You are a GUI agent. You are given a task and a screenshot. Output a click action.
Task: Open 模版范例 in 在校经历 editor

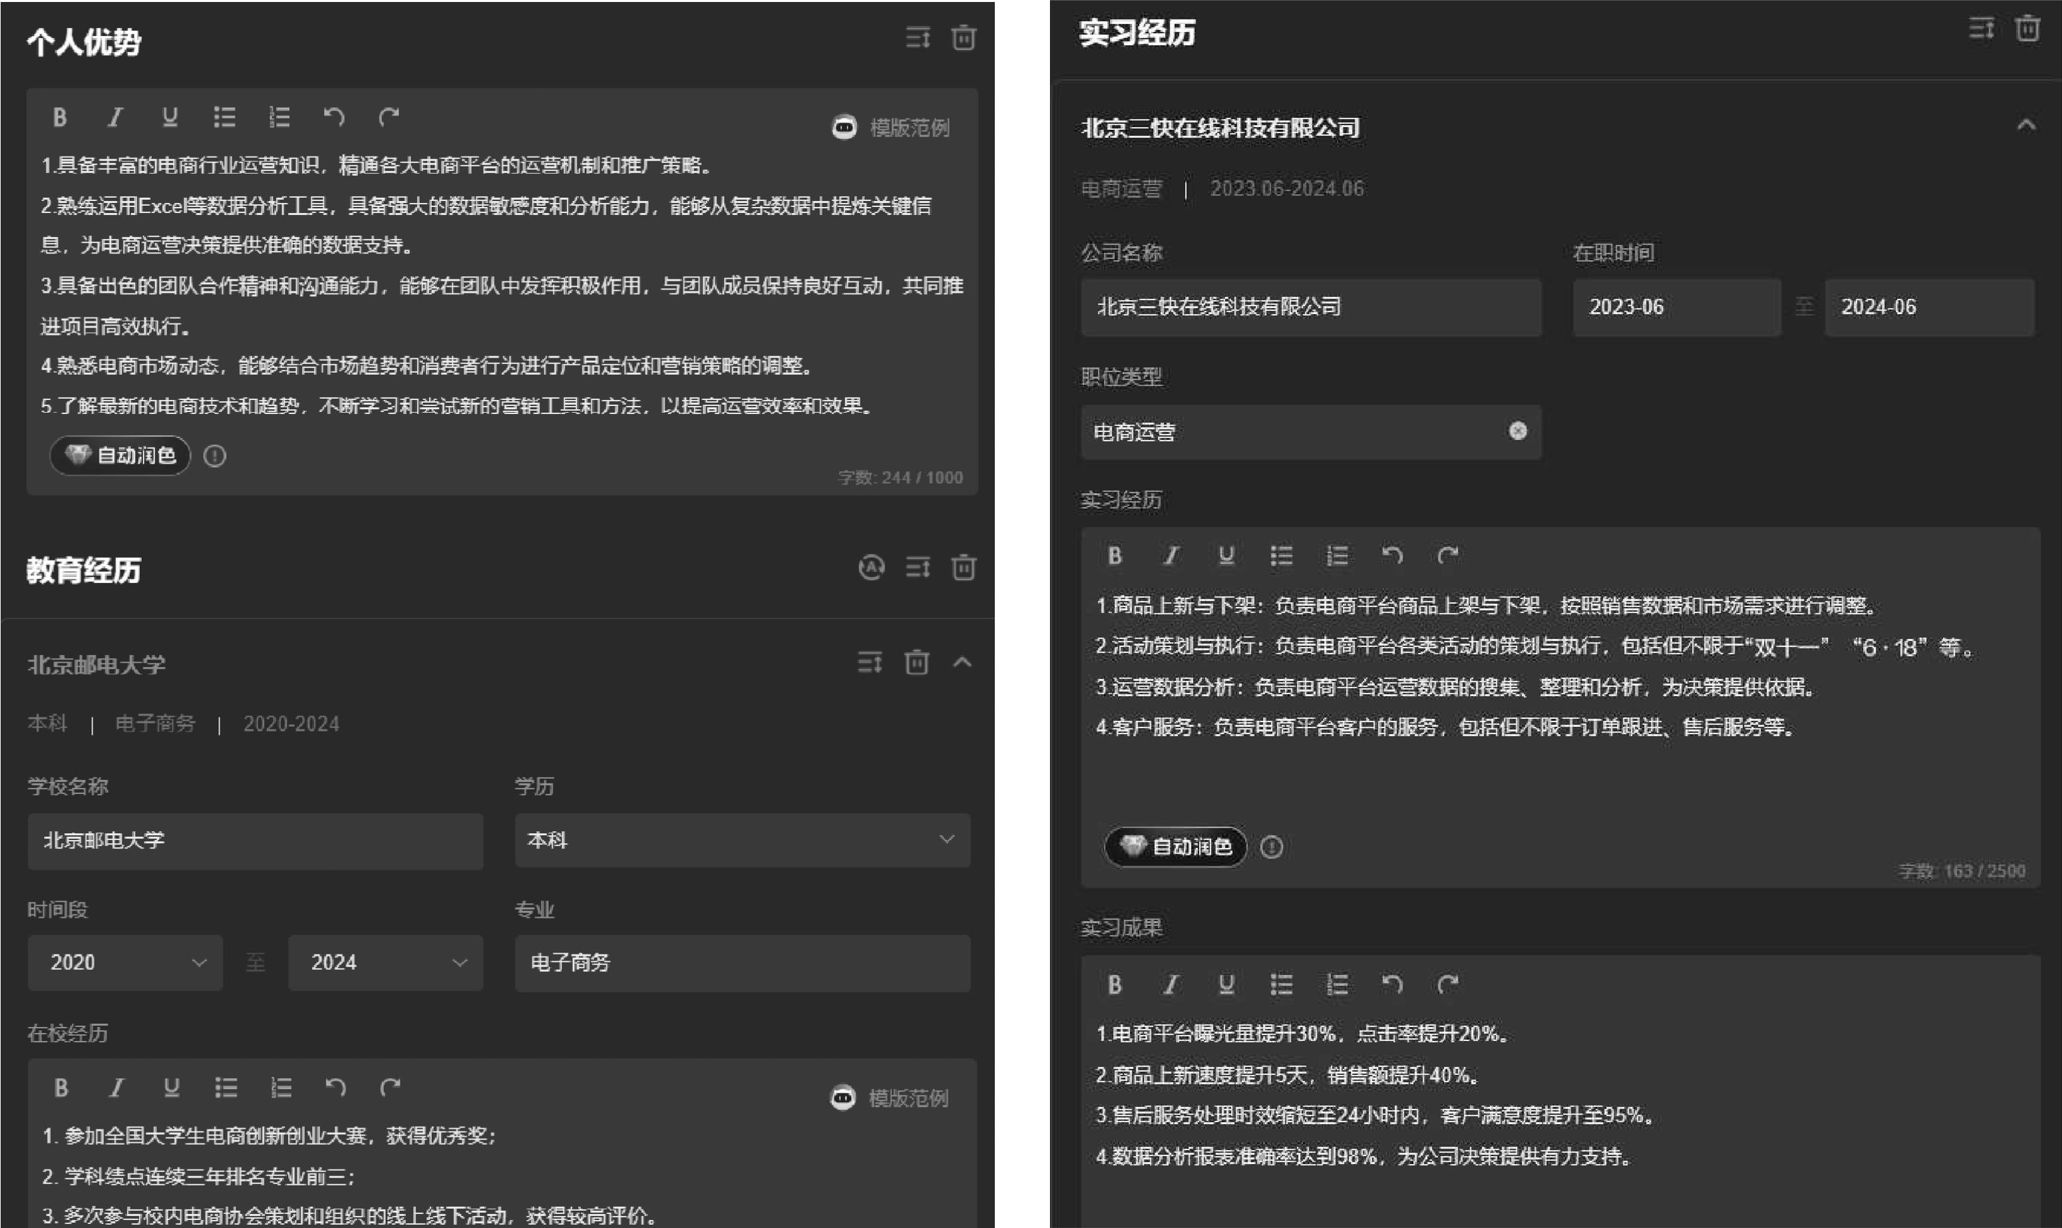889,1098
